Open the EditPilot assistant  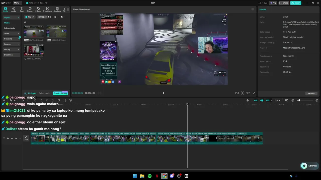309,166
